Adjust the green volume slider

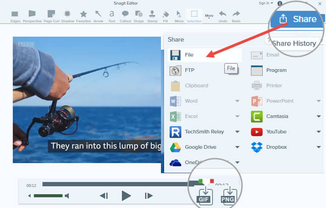(x=48, y=196)
